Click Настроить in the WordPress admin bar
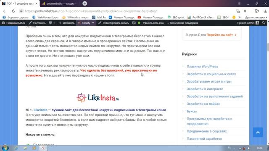The image size is (269, 151). tap(37, 23)
